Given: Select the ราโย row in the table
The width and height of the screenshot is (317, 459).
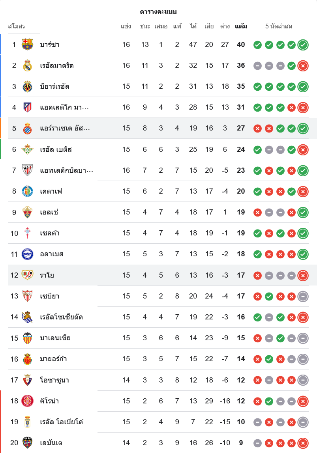Looking at the screenshot, I should 158,275.
